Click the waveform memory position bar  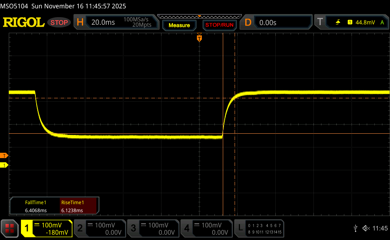(199, 16)
